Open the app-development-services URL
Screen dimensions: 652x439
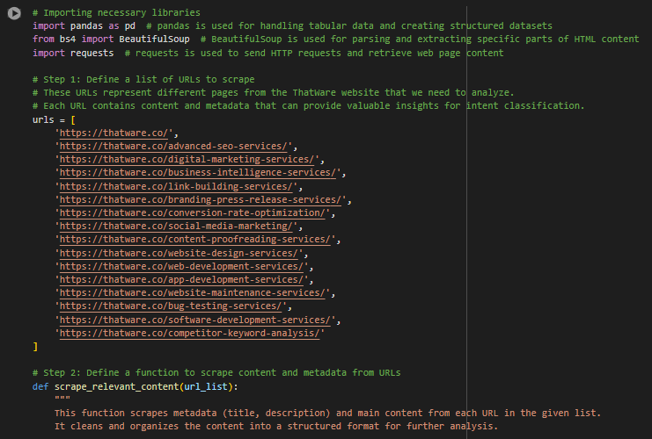pyautogui.click(x=182, y=279)
